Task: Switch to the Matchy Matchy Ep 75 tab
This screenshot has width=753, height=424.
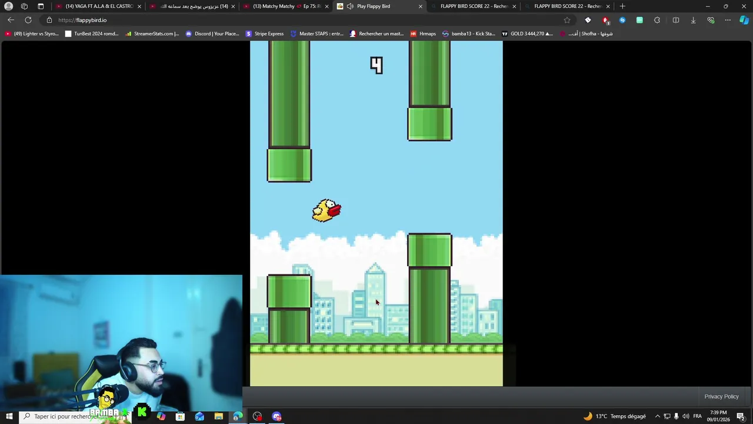Action: coord(286,6)
